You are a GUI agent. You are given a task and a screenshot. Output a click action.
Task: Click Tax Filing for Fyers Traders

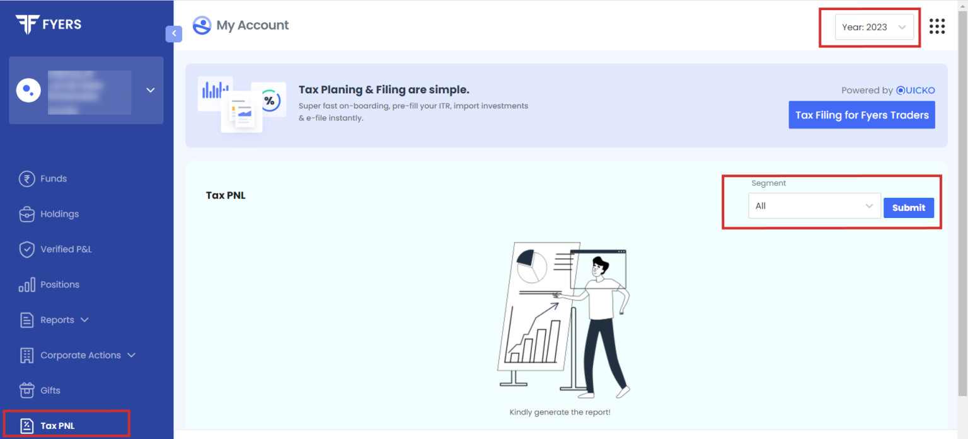(x=861, y=115)
